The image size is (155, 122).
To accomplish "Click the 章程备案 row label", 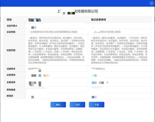I will [x=11, y=90].
